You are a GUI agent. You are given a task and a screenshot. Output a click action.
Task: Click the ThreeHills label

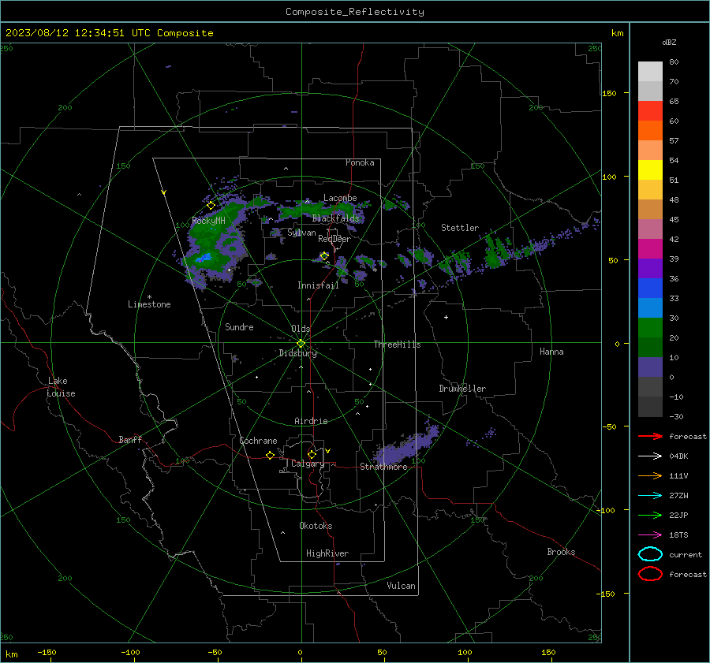pyautogui.click(x=397, y=345)
